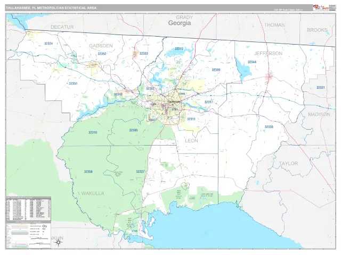Click ZIP code label 32305
The width and height of the screenshot is (341, 255).
click(x=133, y=130)
